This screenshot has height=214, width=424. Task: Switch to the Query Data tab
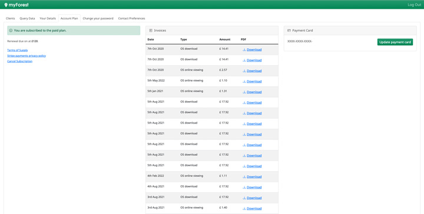(x=27, y=18)
